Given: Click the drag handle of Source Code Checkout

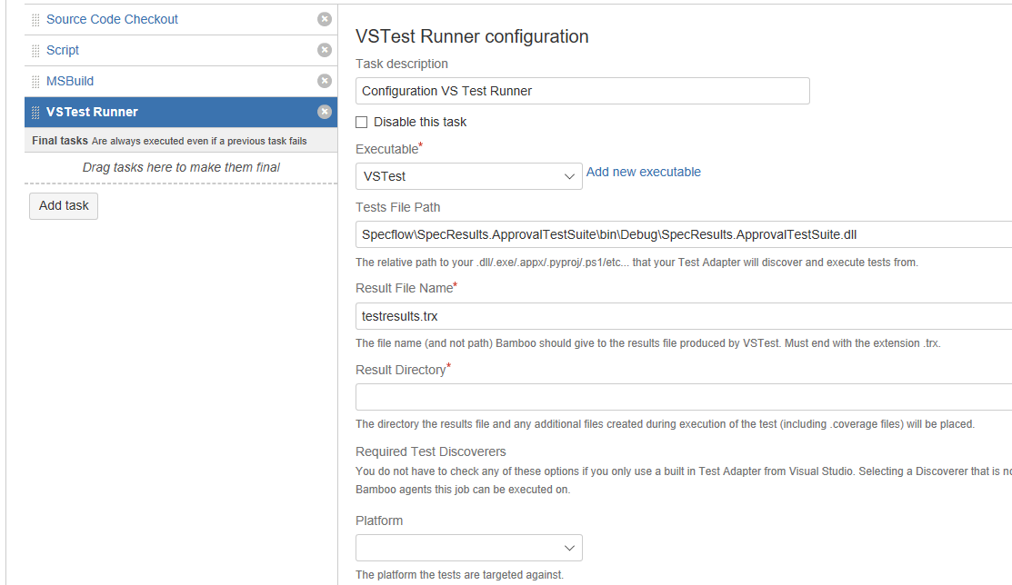Looking at the screenshot, I should tap(34, 18).
